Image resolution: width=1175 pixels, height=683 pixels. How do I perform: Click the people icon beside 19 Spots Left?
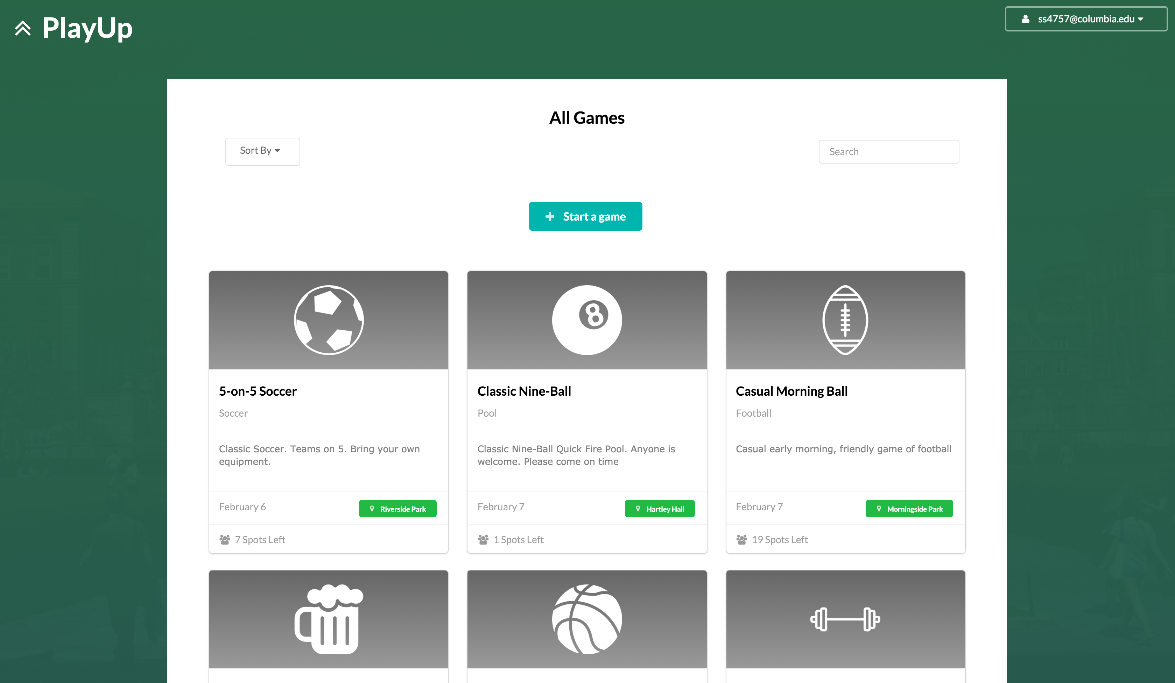(x=741, y=539)
